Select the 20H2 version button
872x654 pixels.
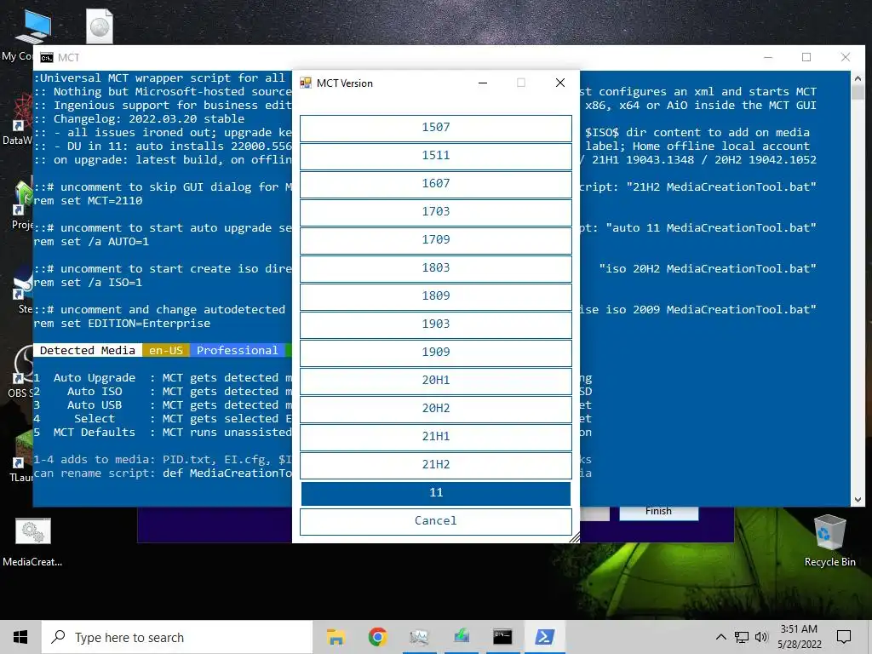click(435, 409)
